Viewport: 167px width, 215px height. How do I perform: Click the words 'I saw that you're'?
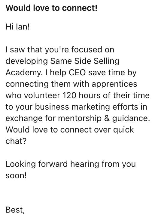point(37,50)
